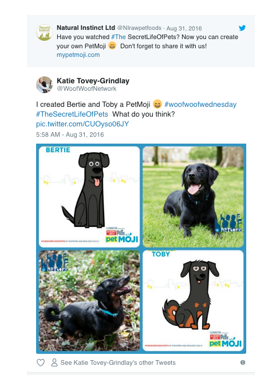
Task: Open the Bertie PetMoji cartoon image
Action: (89, 197)
